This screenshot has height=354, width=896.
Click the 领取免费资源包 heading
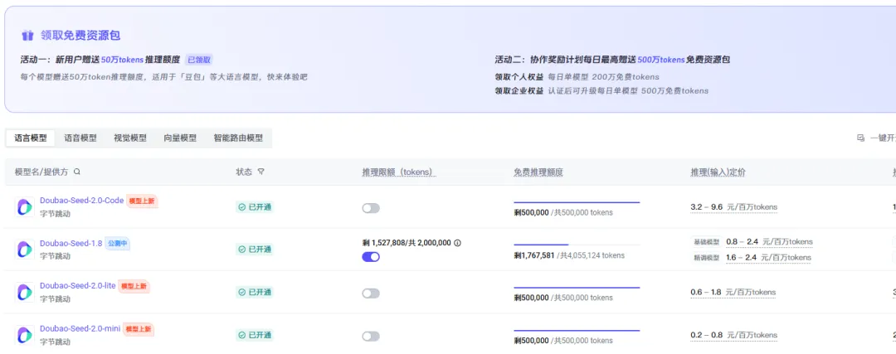(x=80, y=36)
